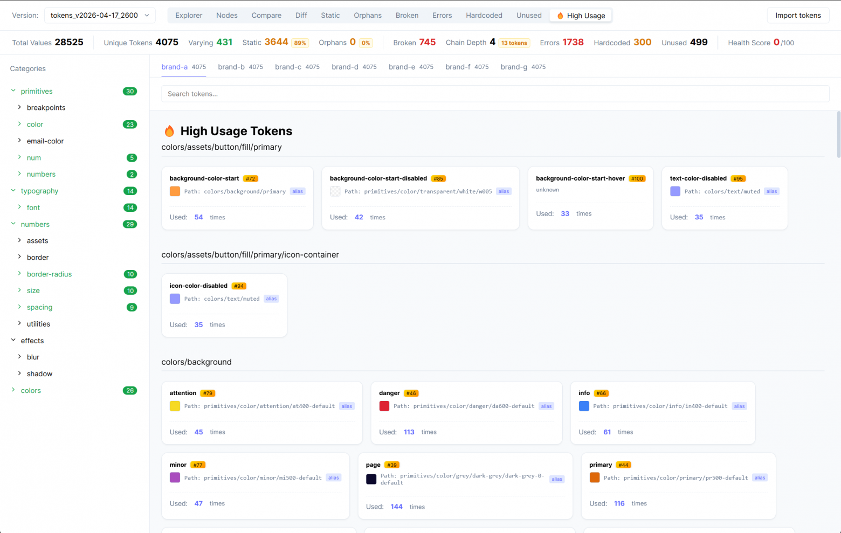
Task: Click the 89% badge next to Static count
Action: pos(300,43)
